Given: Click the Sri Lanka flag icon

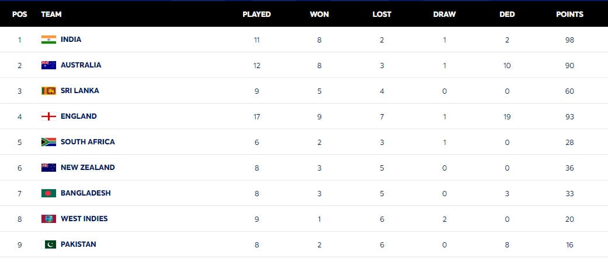Looking at the screenshot, I should [48, 90].
